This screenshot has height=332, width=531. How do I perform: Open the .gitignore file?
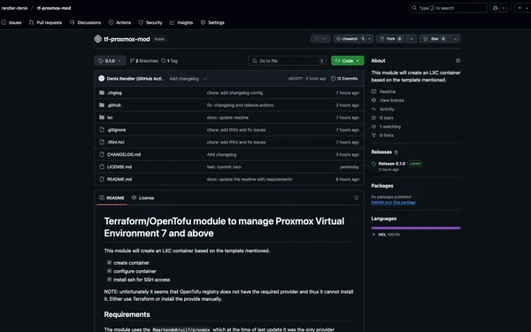coord(117,130)
